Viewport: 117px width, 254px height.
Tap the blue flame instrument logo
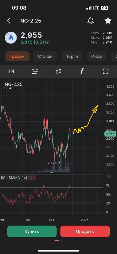point(11,37)
